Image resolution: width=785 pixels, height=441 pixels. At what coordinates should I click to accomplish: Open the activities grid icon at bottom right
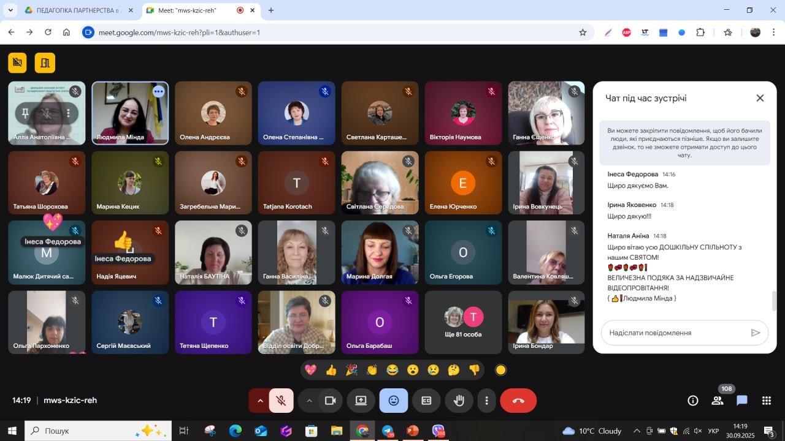766,401
